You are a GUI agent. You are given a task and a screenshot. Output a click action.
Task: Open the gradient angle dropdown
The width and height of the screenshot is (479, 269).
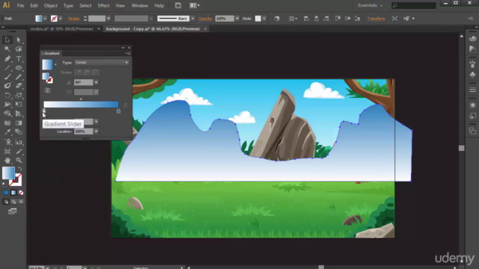[x=97, y=82]
